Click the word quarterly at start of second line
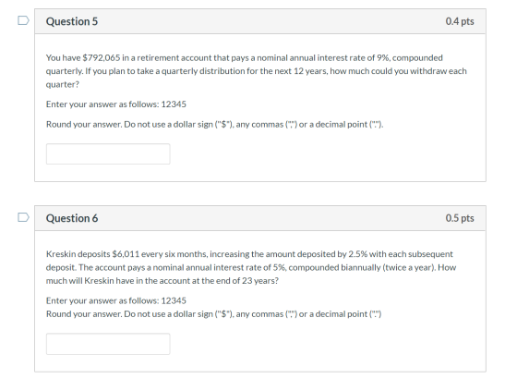517x379 pixels. point(65,71)
